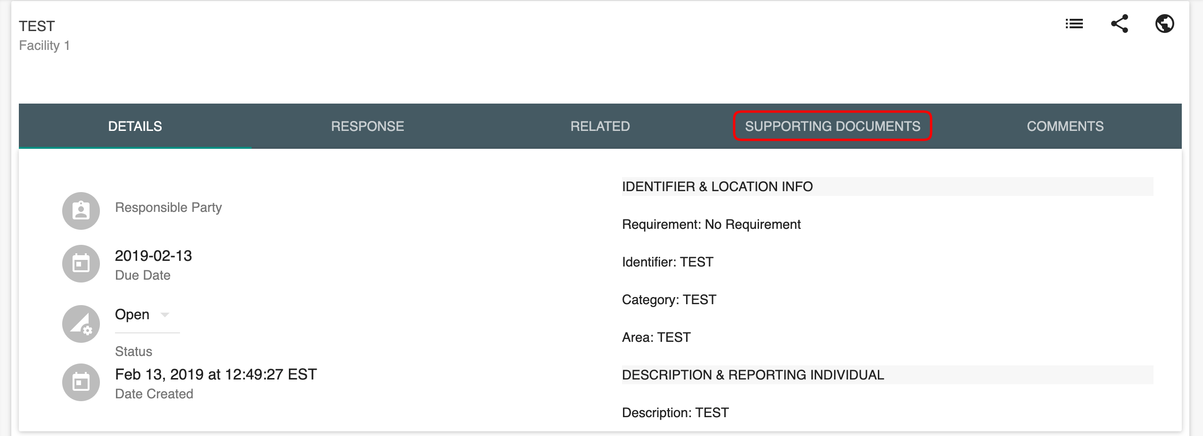Click the Date Created calendar icon
Screen dimensions: 1203x436
click(x=81, y=382)
